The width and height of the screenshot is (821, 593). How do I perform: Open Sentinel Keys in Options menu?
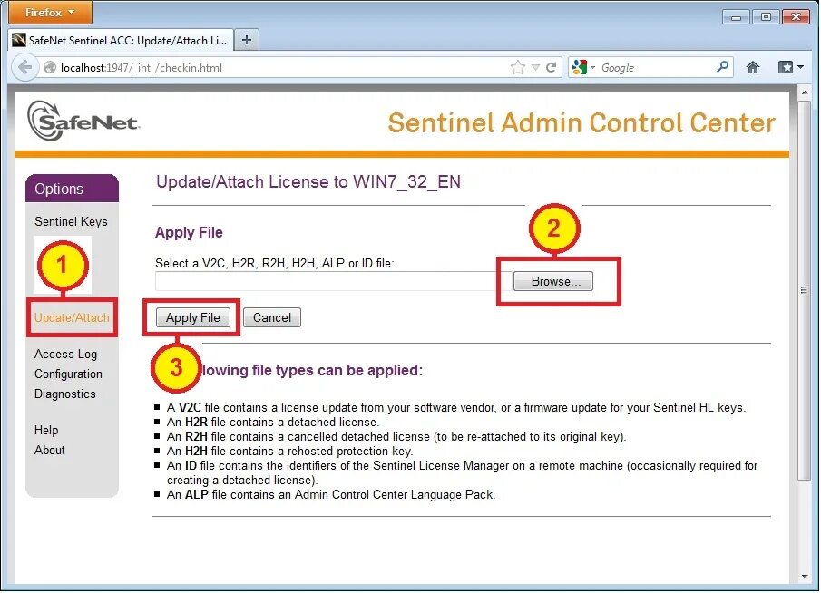[x=71, y=221]
